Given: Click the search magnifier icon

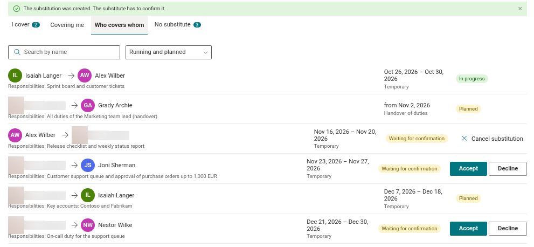Looking at the screenshot, I should (x=17, y=52).
